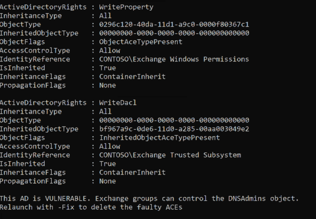Click the ObjectFlags label in the WriteDacl block
The width and height of the screenshot is (316, 219).
(x=23, y=138)
